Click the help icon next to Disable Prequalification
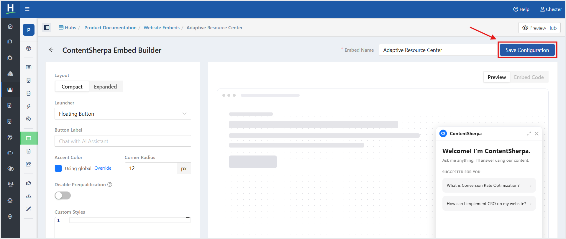The width and height of the screenshot is (566, 239). pos(110,184)
